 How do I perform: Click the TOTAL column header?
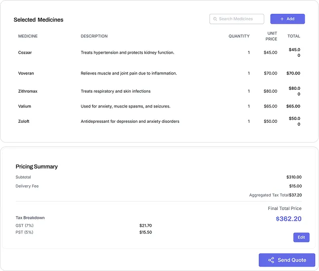click(294, 36)
